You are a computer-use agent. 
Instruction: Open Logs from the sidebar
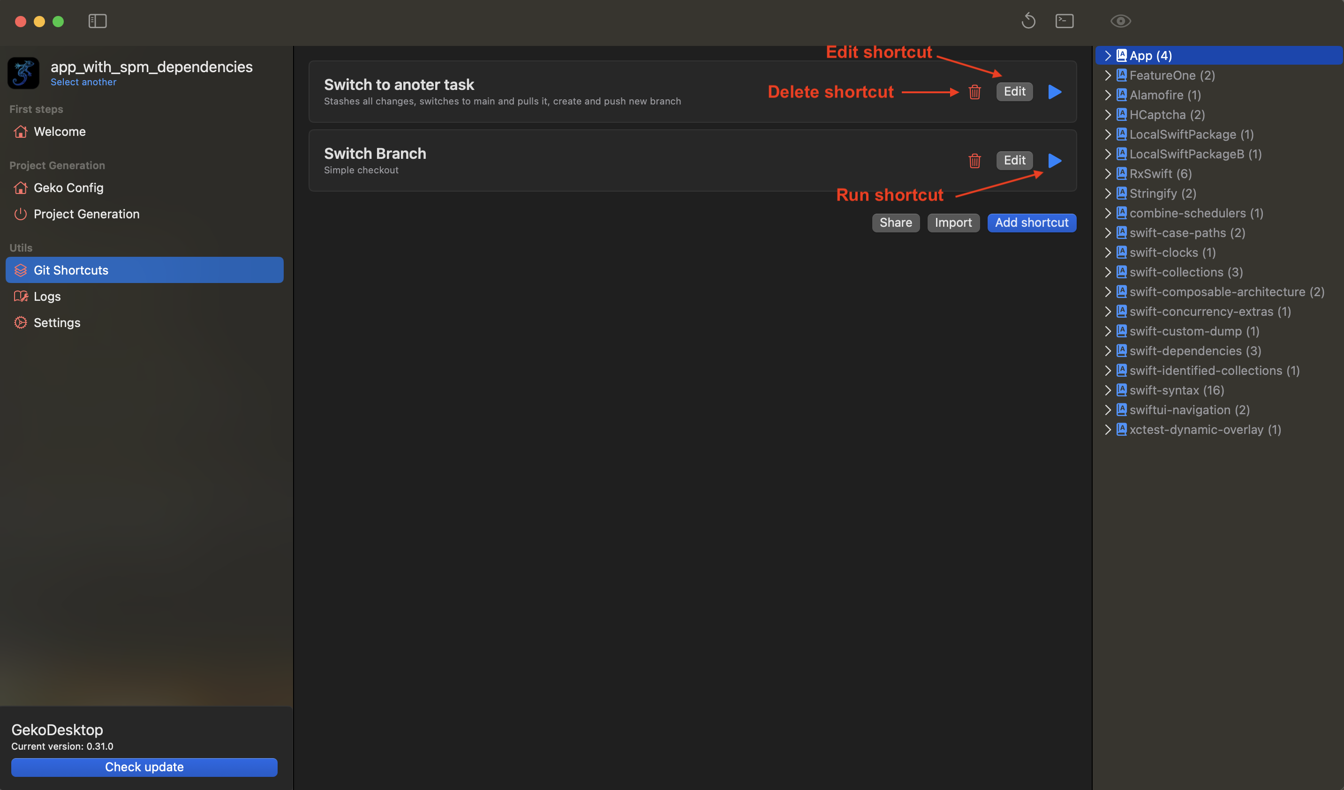(47, 297)
